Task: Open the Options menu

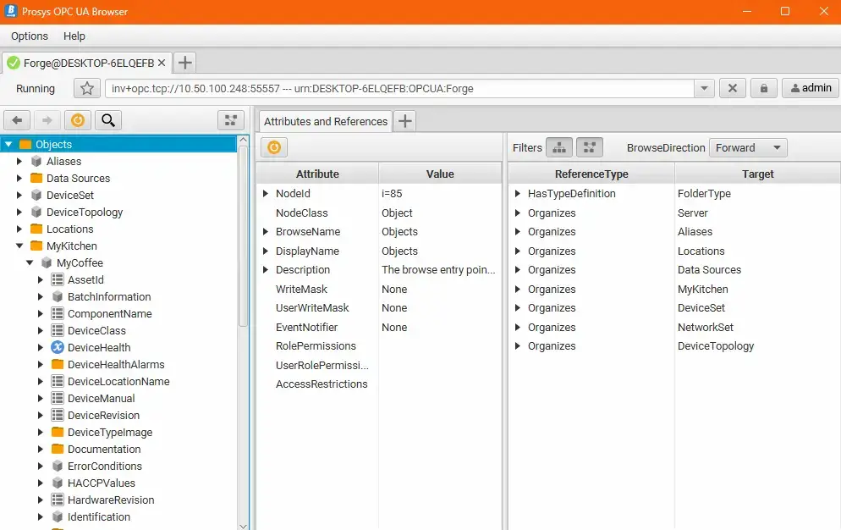Action: (x=30, y=36)
